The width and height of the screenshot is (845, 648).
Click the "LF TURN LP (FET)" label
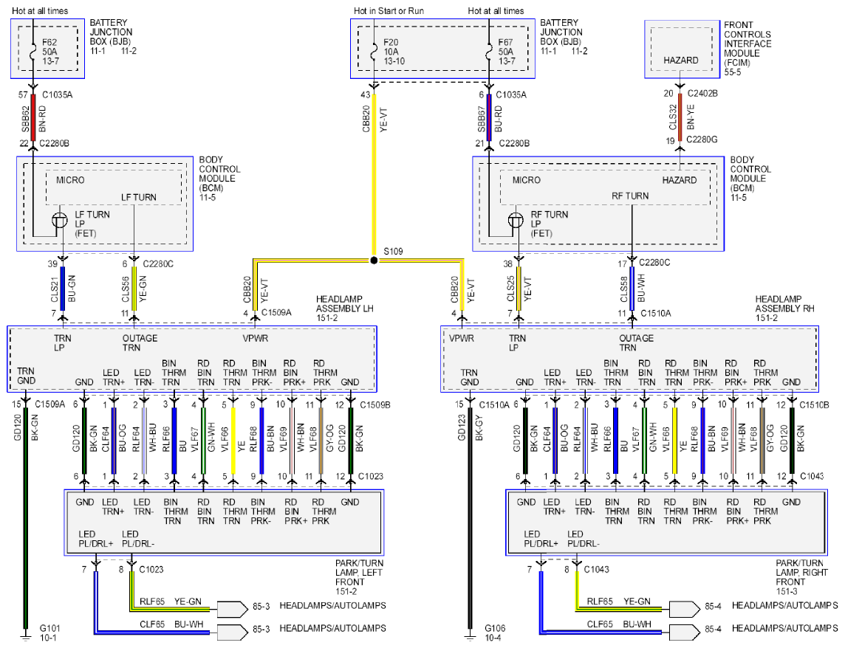point(92,224)
